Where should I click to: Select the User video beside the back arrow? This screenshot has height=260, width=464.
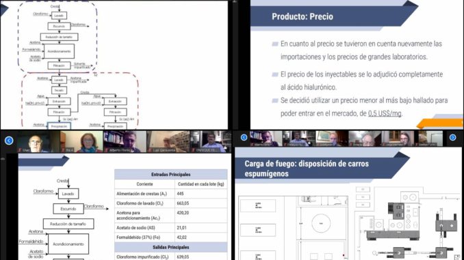(38, 142)
